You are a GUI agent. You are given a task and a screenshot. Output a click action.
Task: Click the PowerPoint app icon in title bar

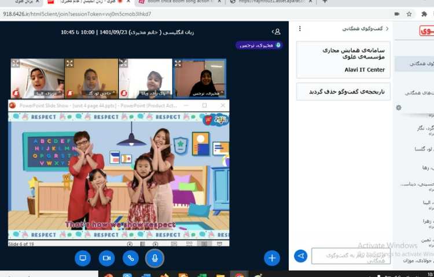(13, 106)
